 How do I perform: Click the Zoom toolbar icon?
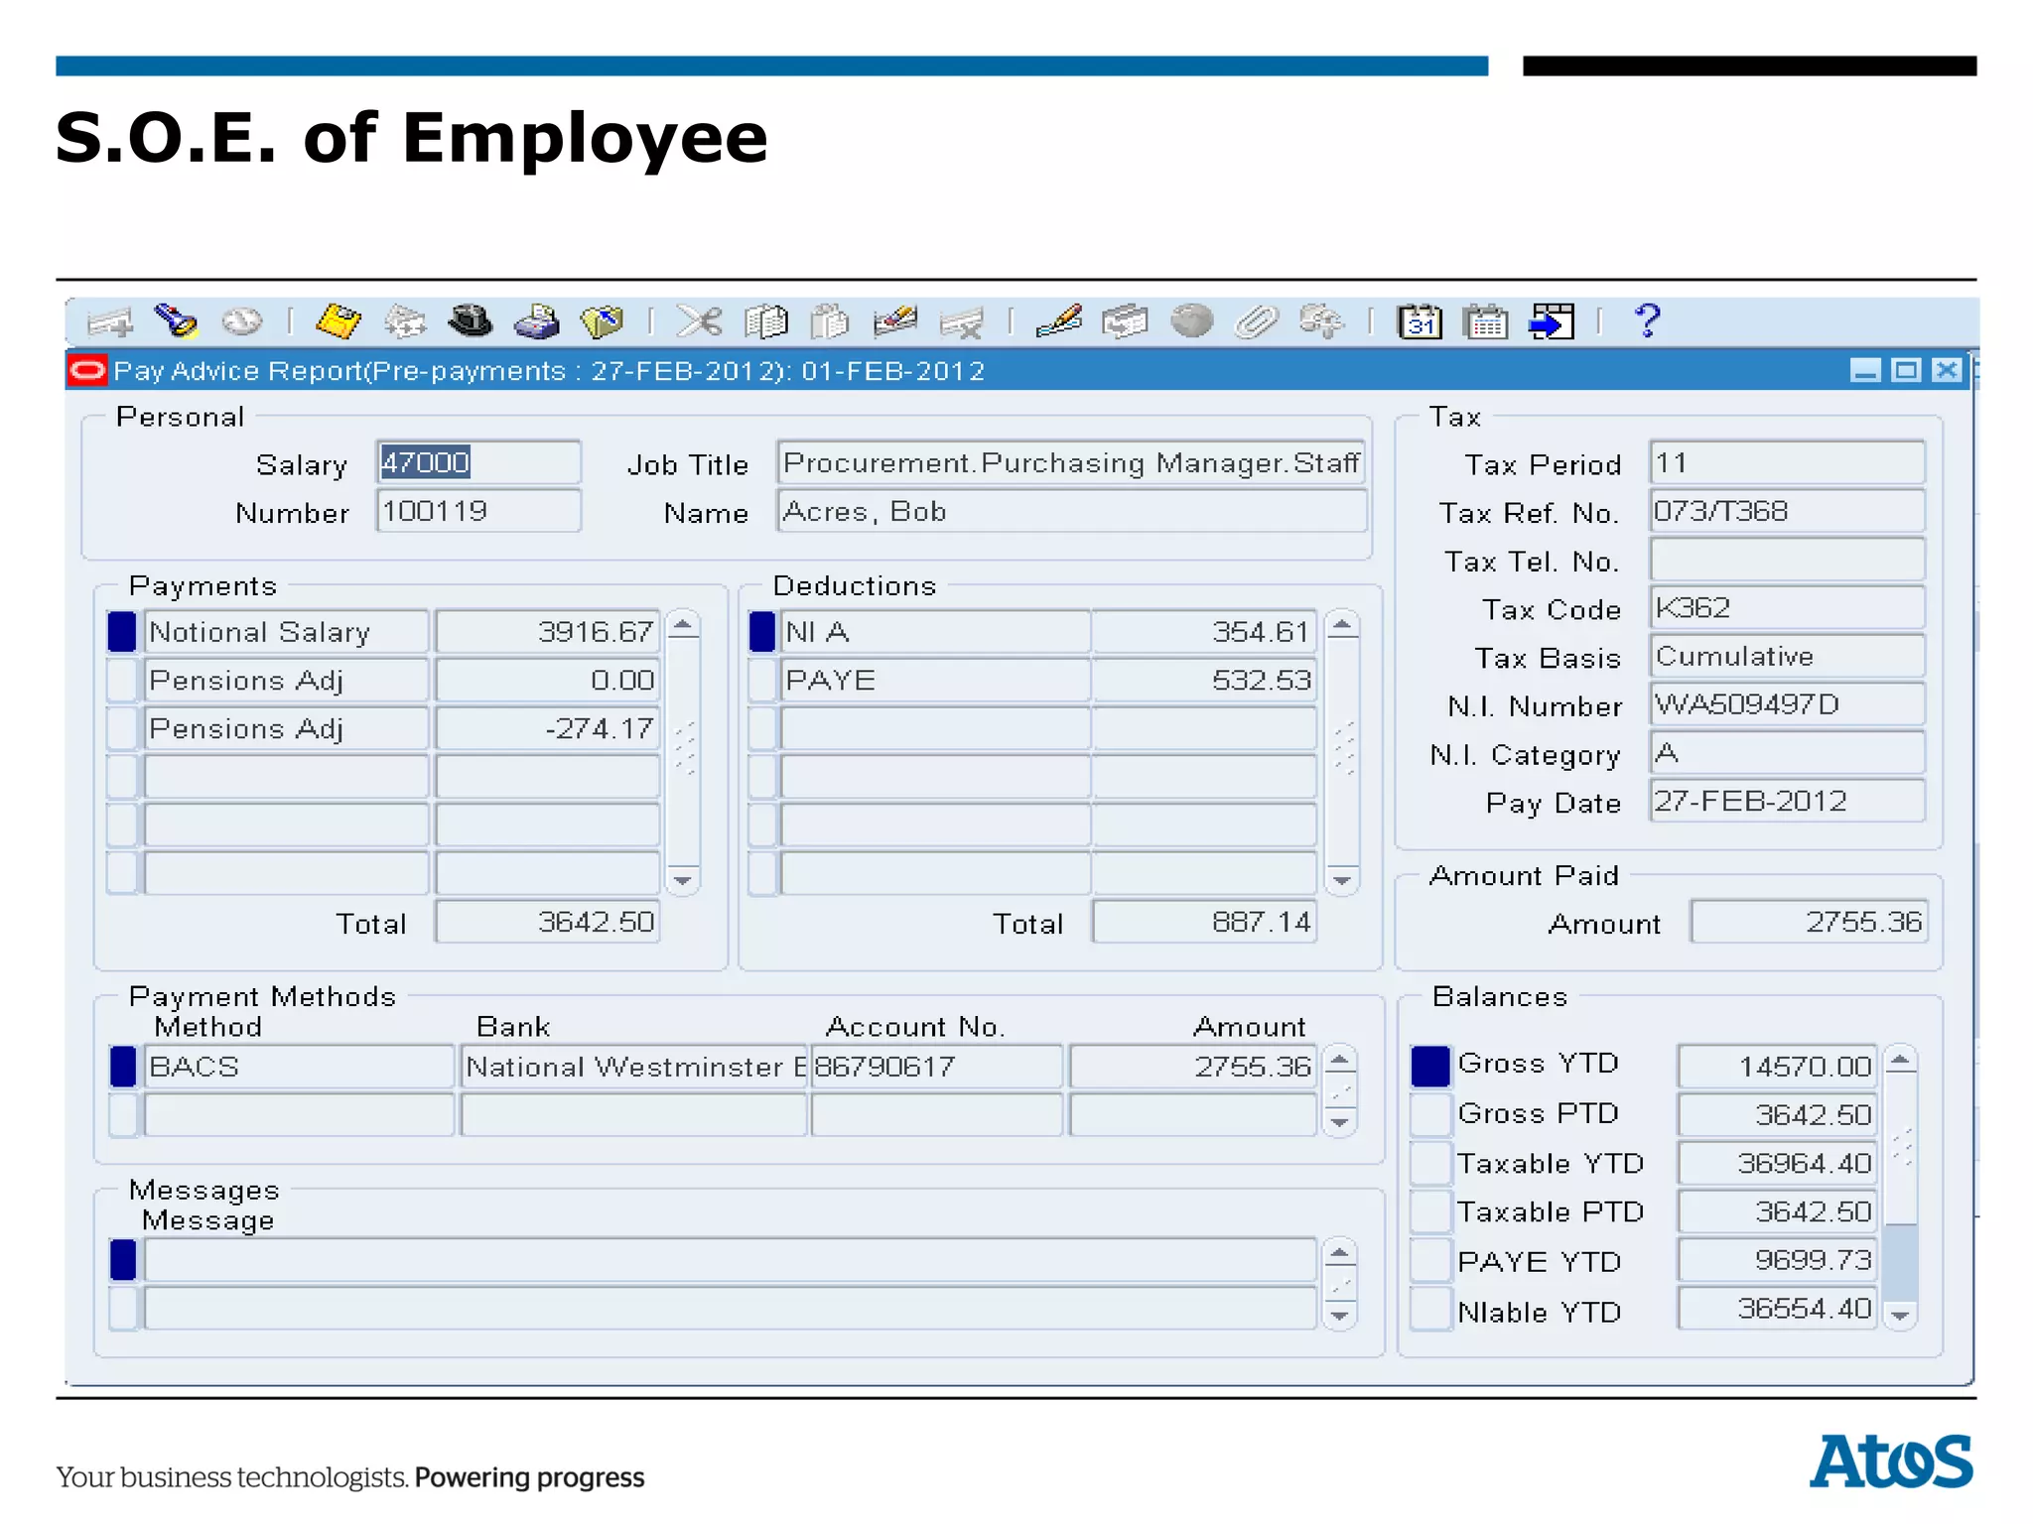point(1125,321)
